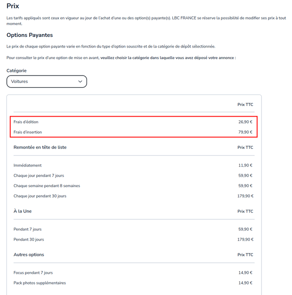The height and width of the screenshot is (295, 292).
Task: Click the 79,90 € insertion fee price
Action: pyautogui.click(x=245, y=132)
